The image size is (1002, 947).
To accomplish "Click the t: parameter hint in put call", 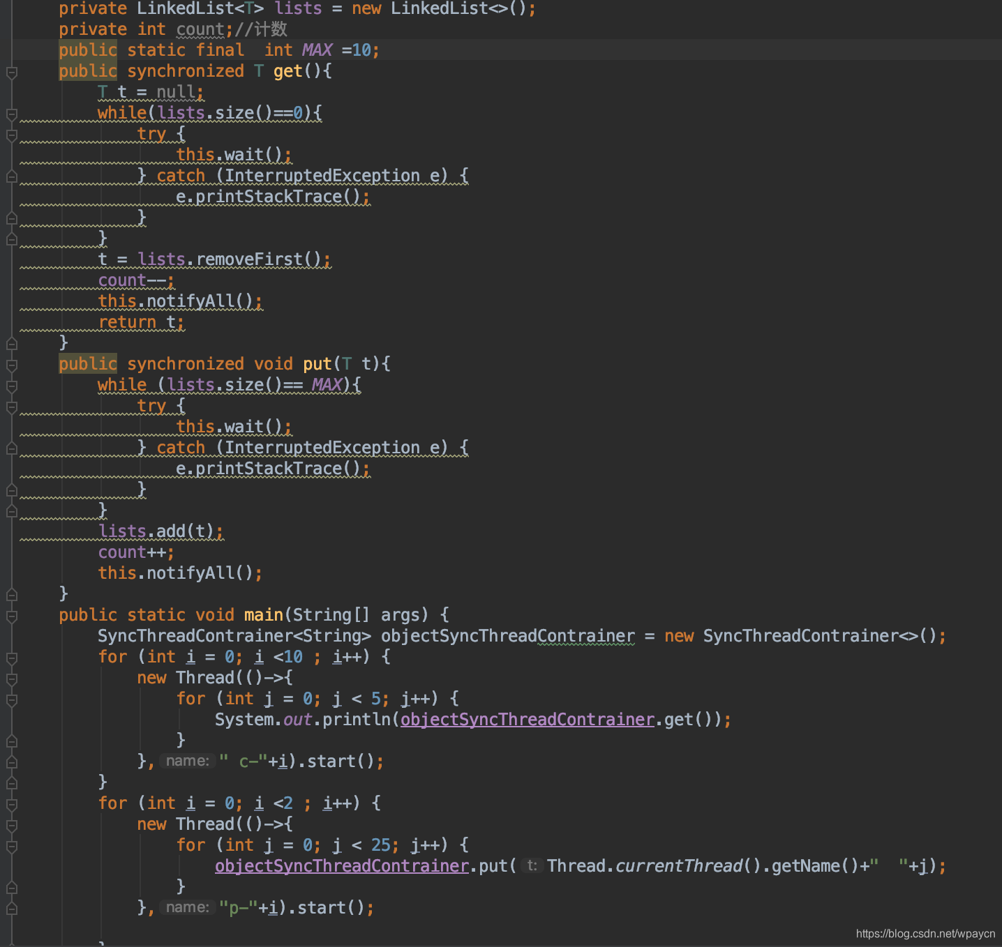I will (x=532, y=865).
